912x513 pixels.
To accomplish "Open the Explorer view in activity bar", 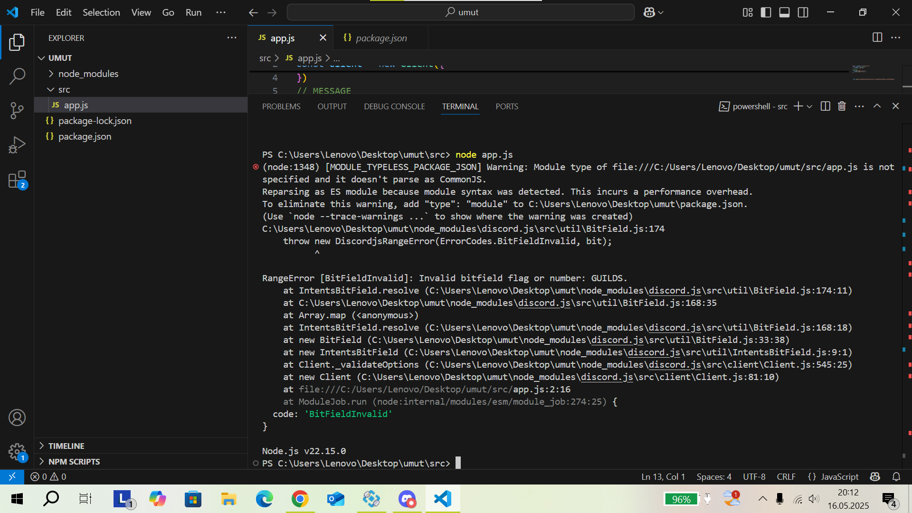I will coord(17,42).
